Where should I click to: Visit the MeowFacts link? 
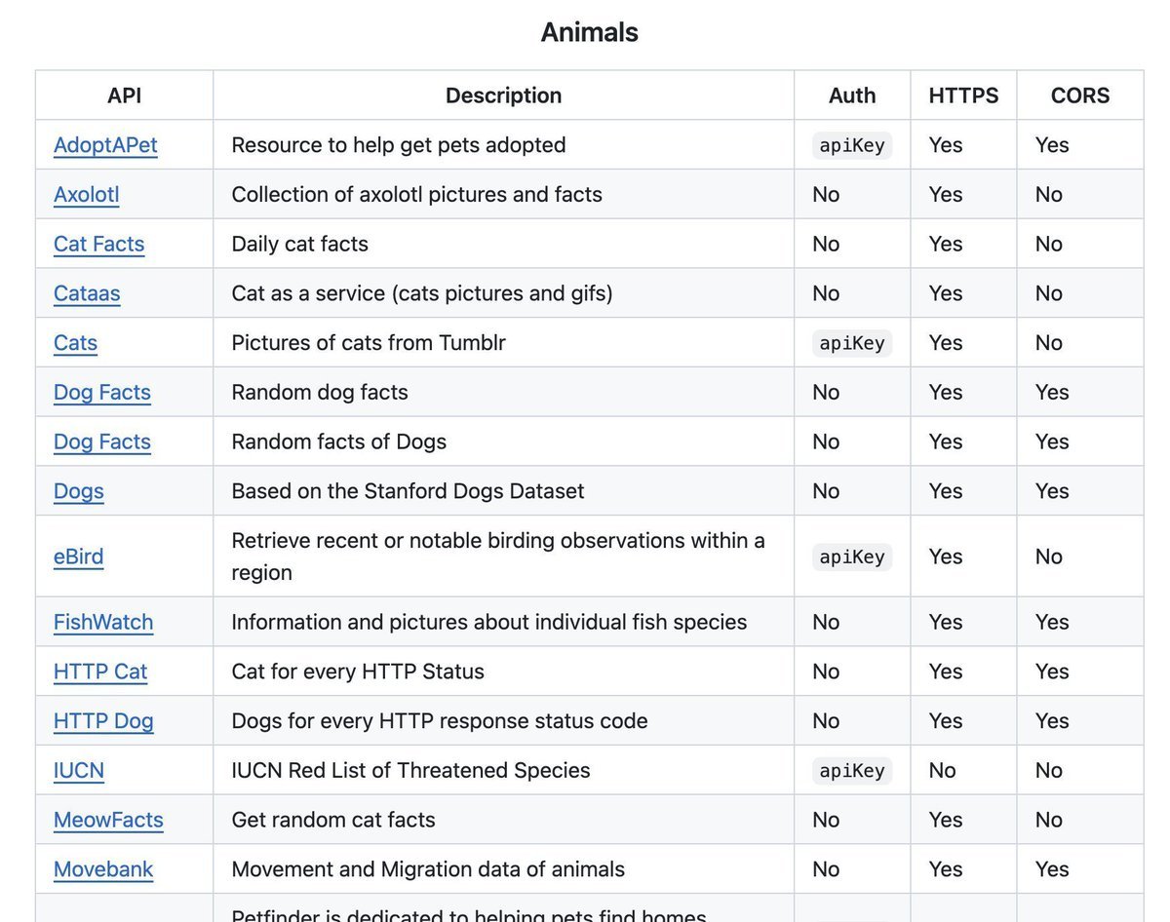coord(108,820)
